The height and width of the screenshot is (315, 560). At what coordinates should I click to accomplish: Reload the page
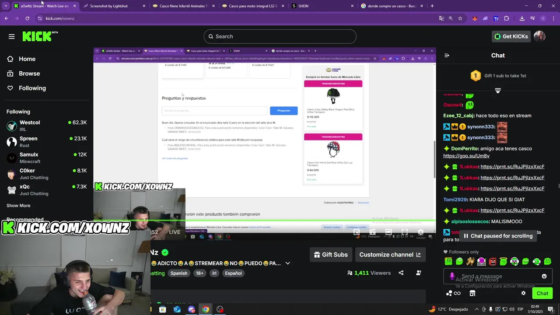click(x=27, y=18)
